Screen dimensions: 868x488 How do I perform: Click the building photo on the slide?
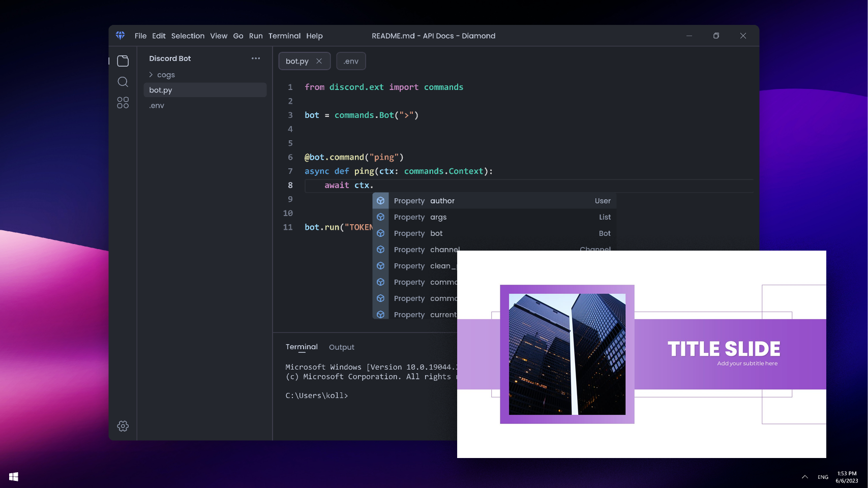(567, 354)
